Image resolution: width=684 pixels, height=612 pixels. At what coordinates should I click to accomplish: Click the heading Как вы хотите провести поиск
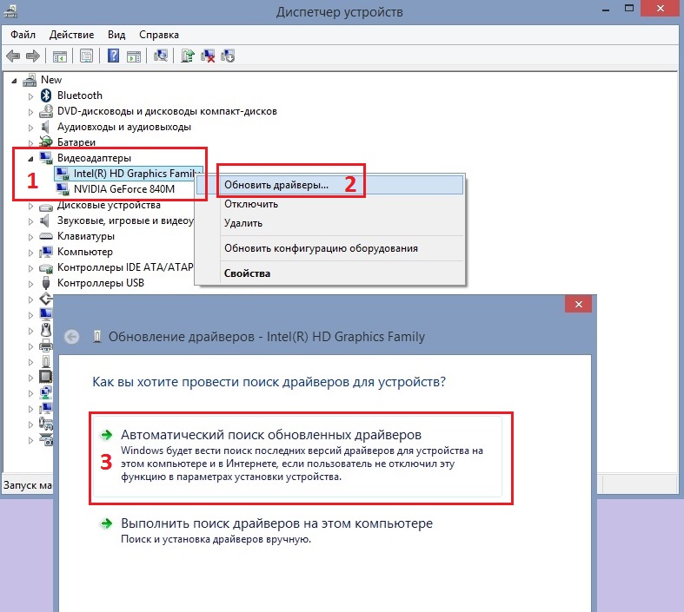(269, 382)
